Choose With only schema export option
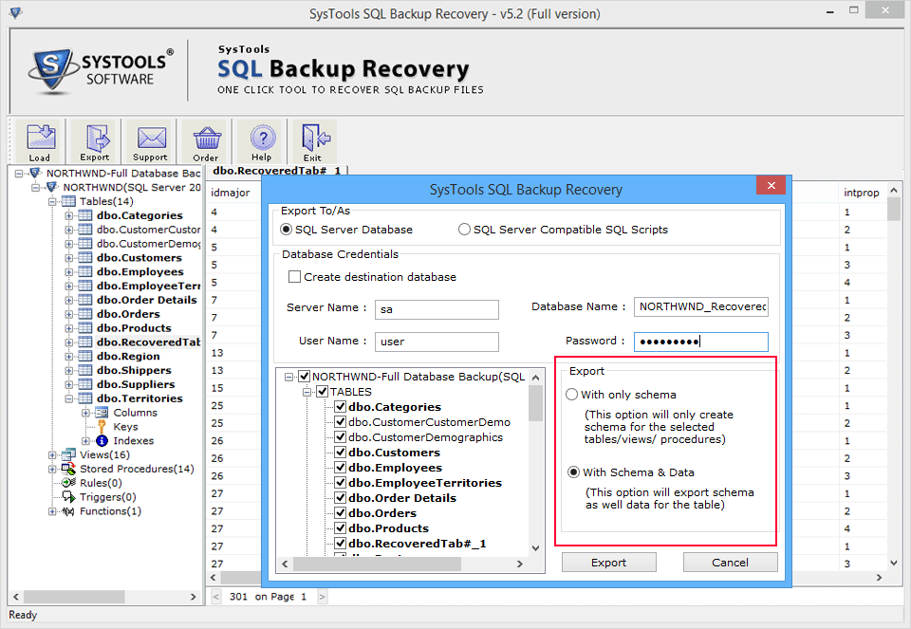The height and width of the screenshot is (629, 911). [x=571, y=395]
